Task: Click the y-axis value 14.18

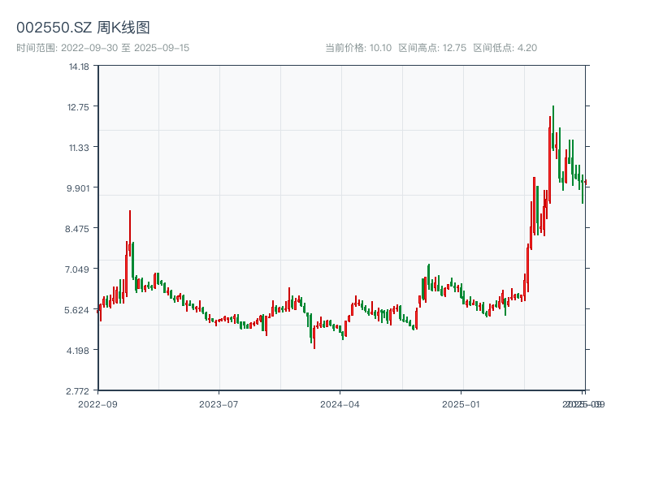Action: click(79, 67)
